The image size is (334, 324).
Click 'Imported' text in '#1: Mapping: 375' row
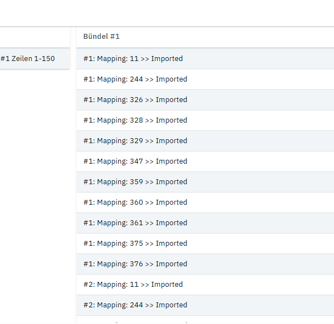point(171,244)
